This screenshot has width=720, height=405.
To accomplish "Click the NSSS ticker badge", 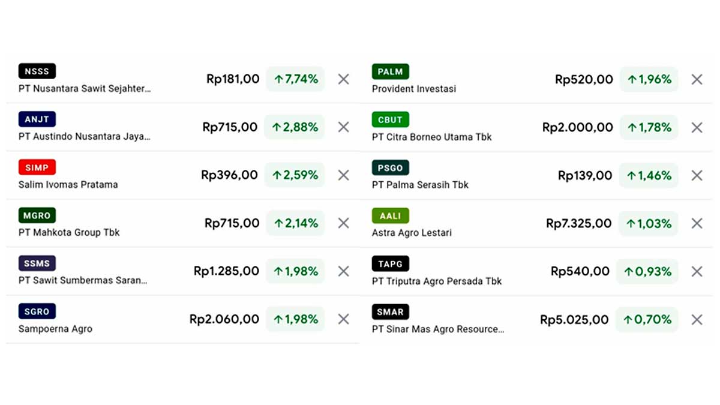I will point(37,71).
